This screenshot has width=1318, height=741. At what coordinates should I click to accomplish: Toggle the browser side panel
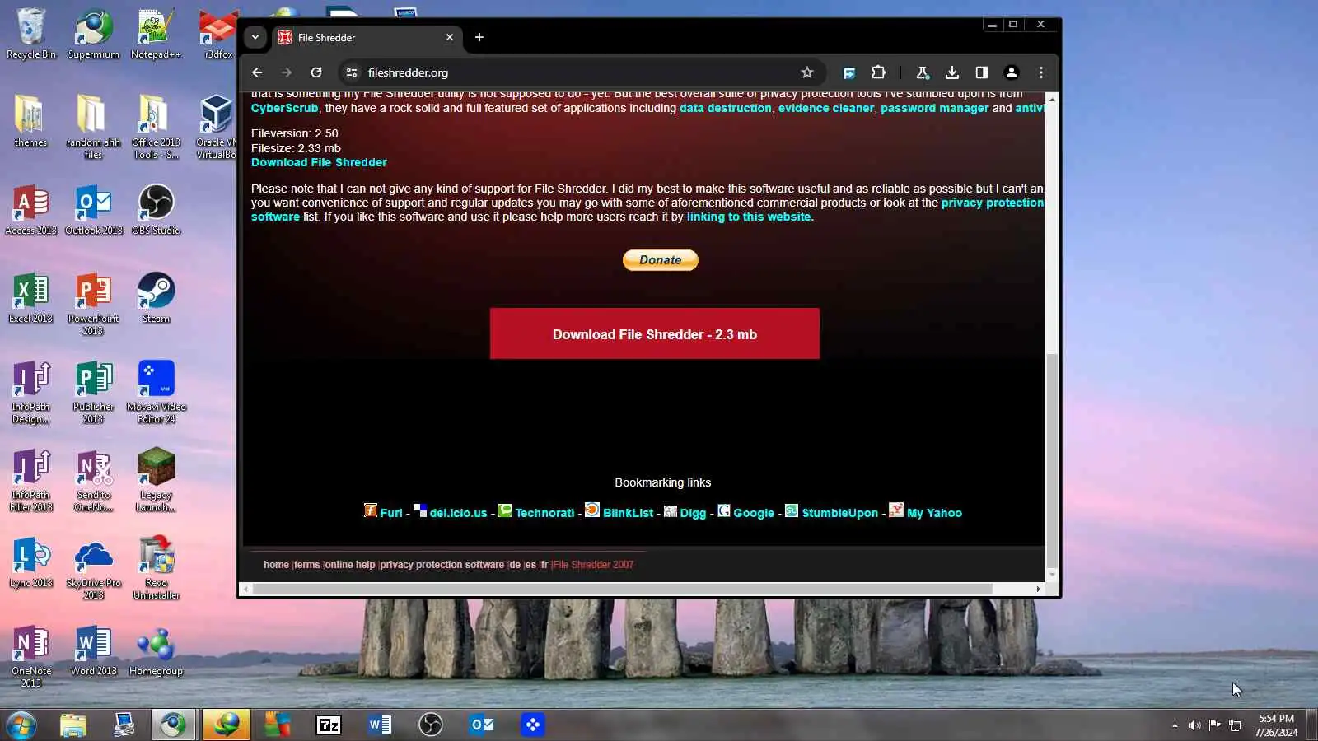[x=982, y=72]
